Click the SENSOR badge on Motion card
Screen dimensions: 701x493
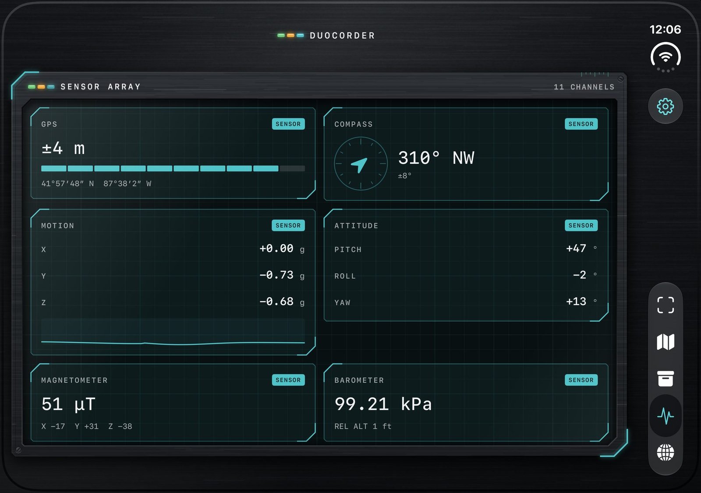point(288,226)
